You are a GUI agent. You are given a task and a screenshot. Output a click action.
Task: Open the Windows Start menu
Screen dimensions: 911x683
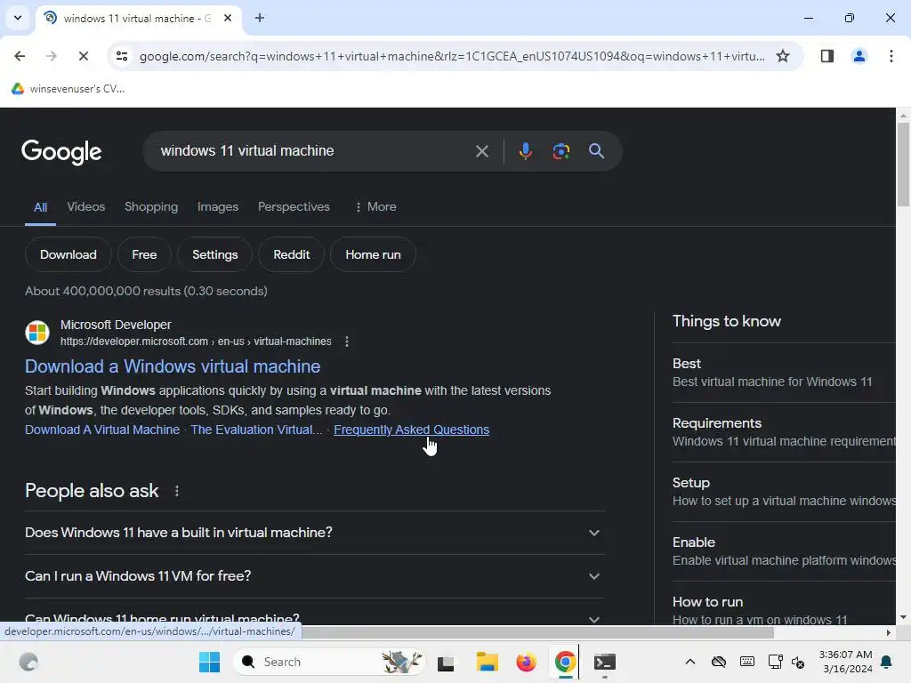(x=209, y=662)
